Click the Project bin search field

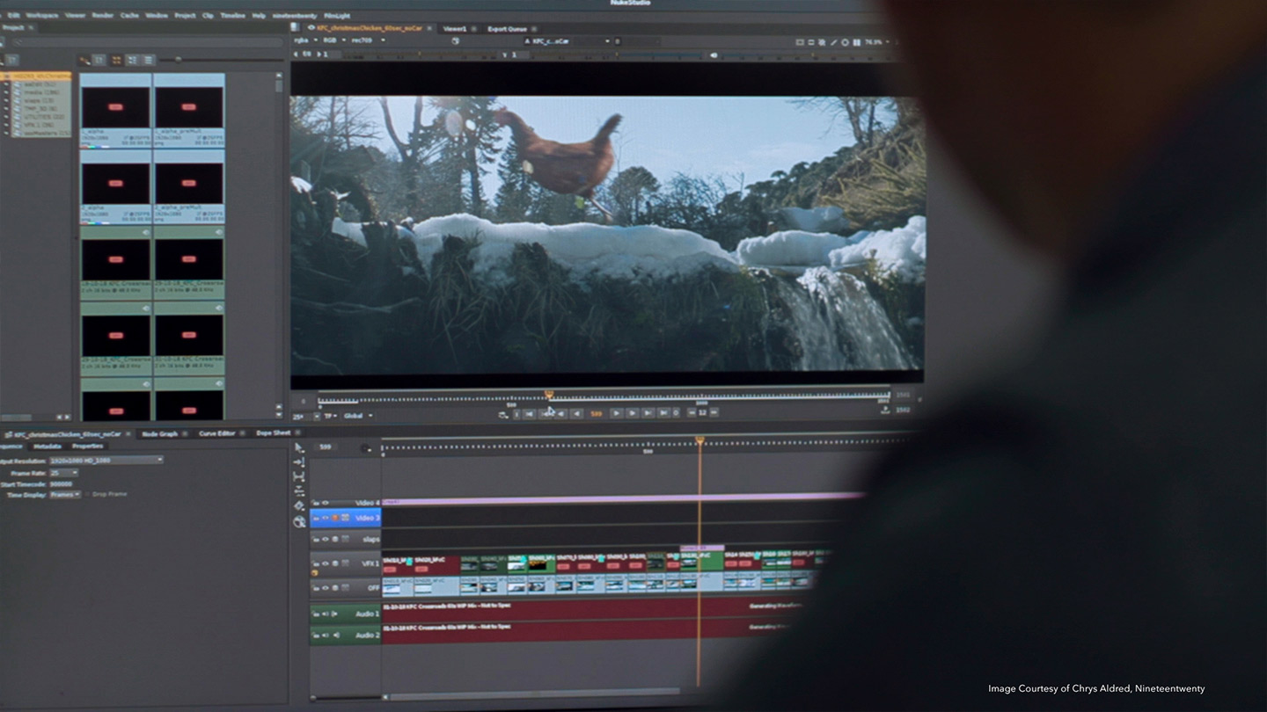pos(148,41)
